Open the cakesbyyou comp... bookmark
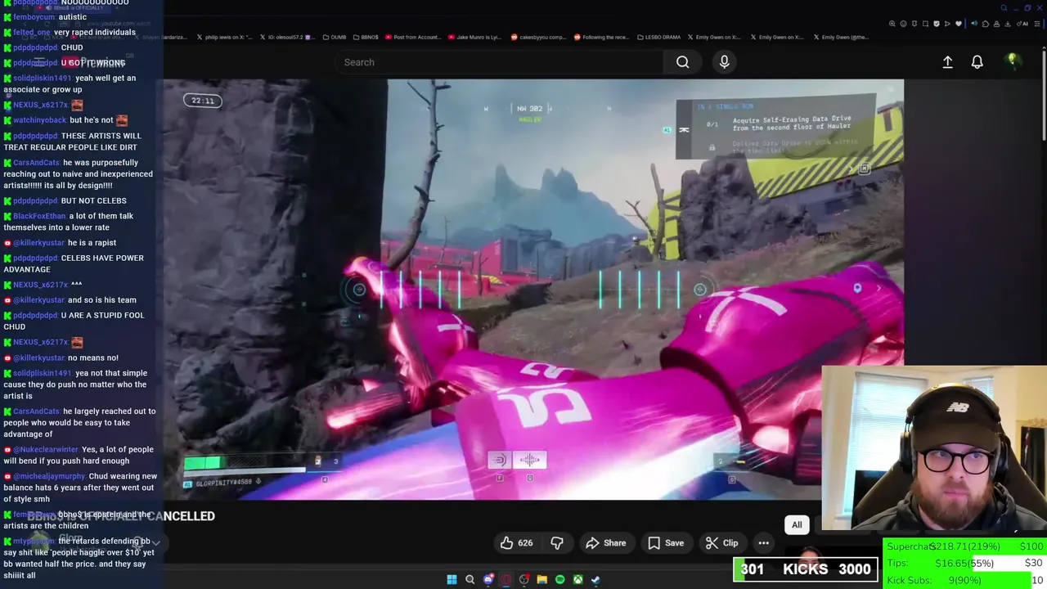Viewport: 1047px width, 589px height. coord(538,37)
